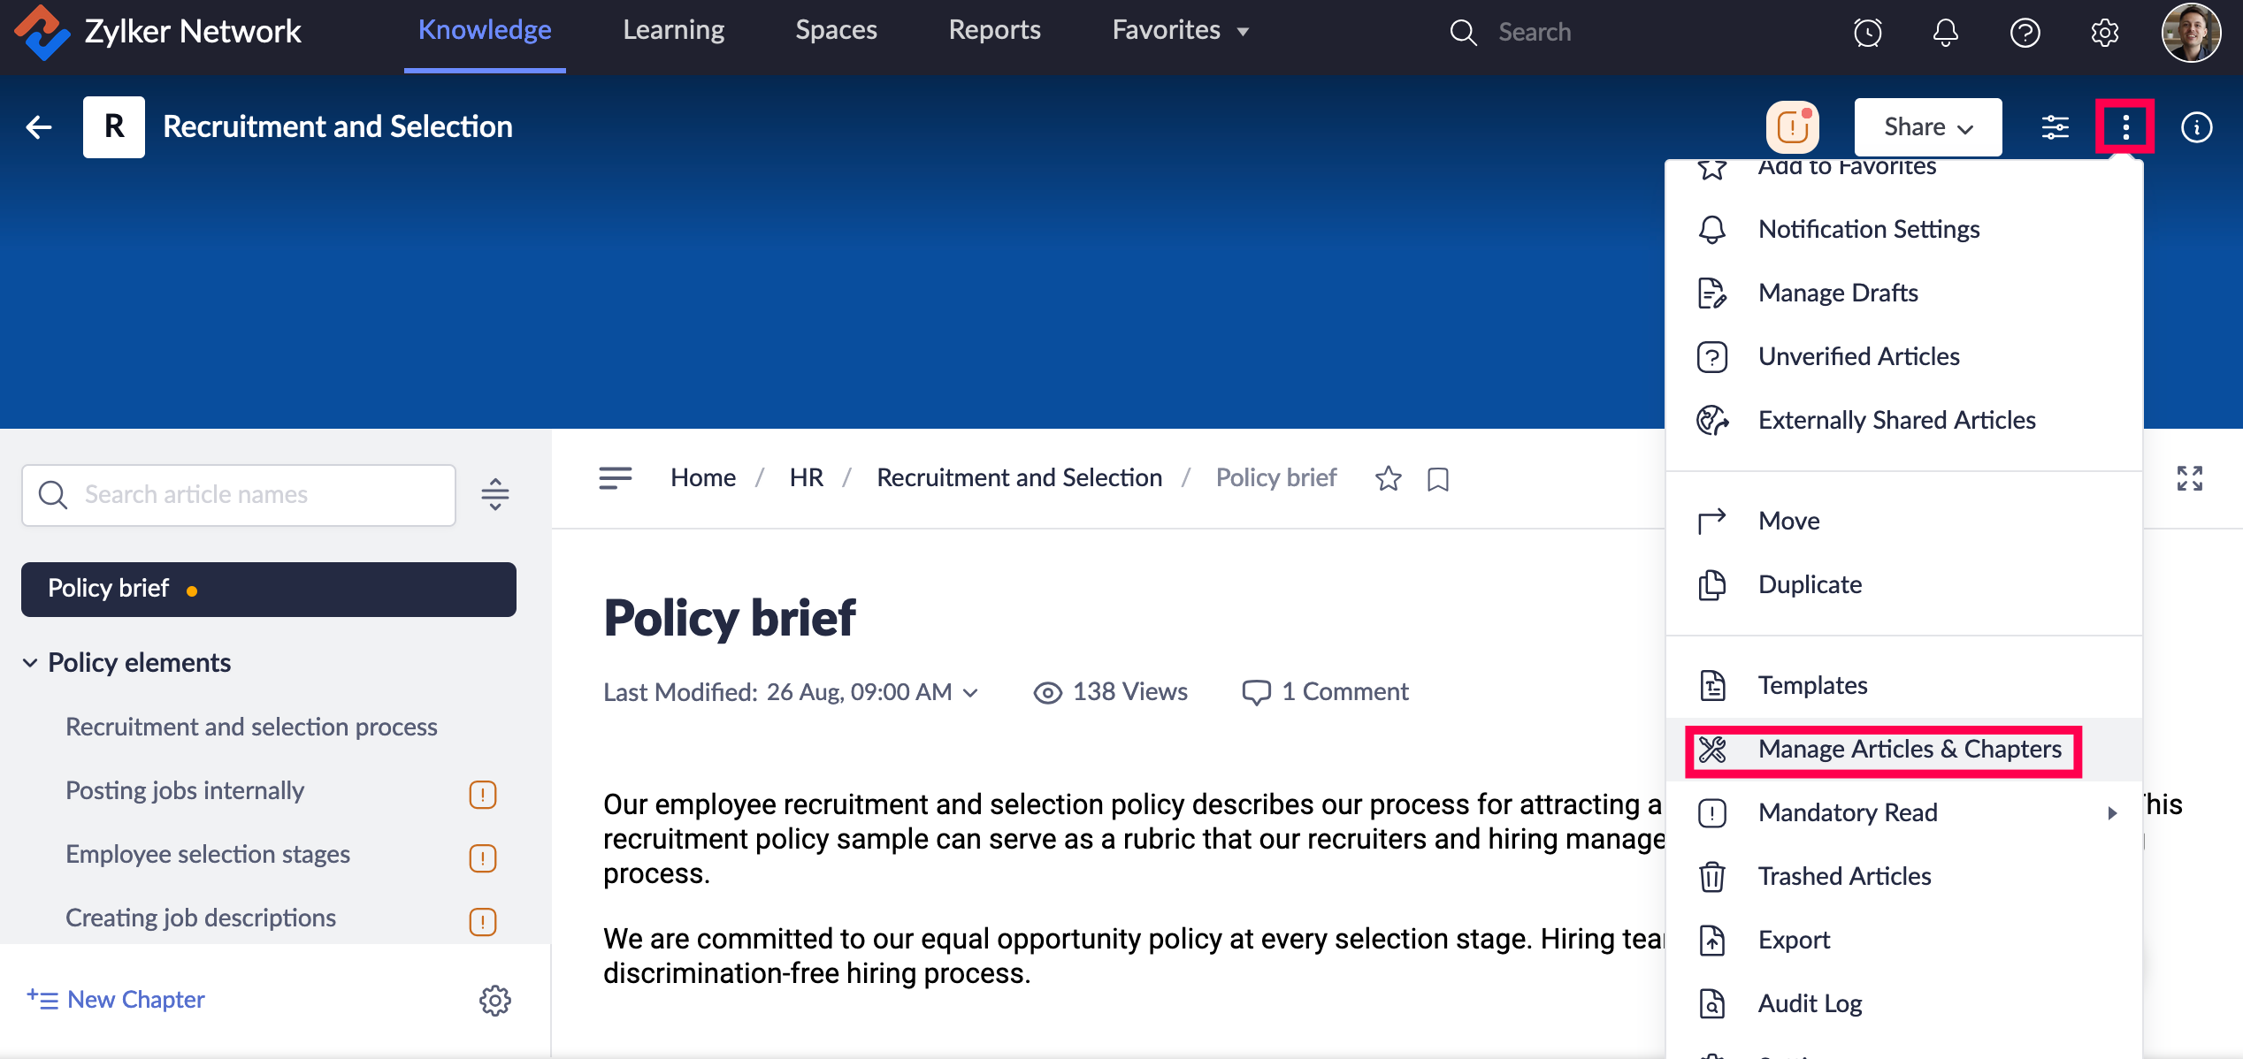Open the Share dropdown
2243x1059 pixels.
coord(1927,127)
